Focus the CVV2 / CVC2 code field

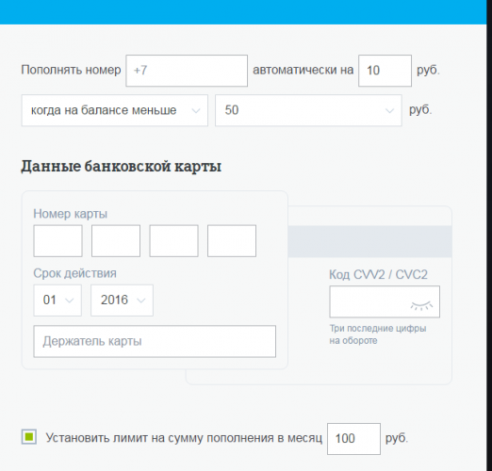[x=385, y=301]
